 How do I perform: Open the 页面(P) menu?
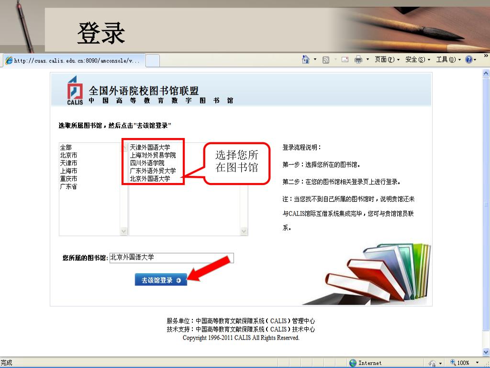pos(387,59)
